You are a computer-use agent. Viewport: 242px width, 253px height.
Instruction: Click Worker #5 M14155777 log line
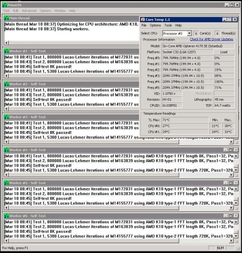click(x=119, y=203)
